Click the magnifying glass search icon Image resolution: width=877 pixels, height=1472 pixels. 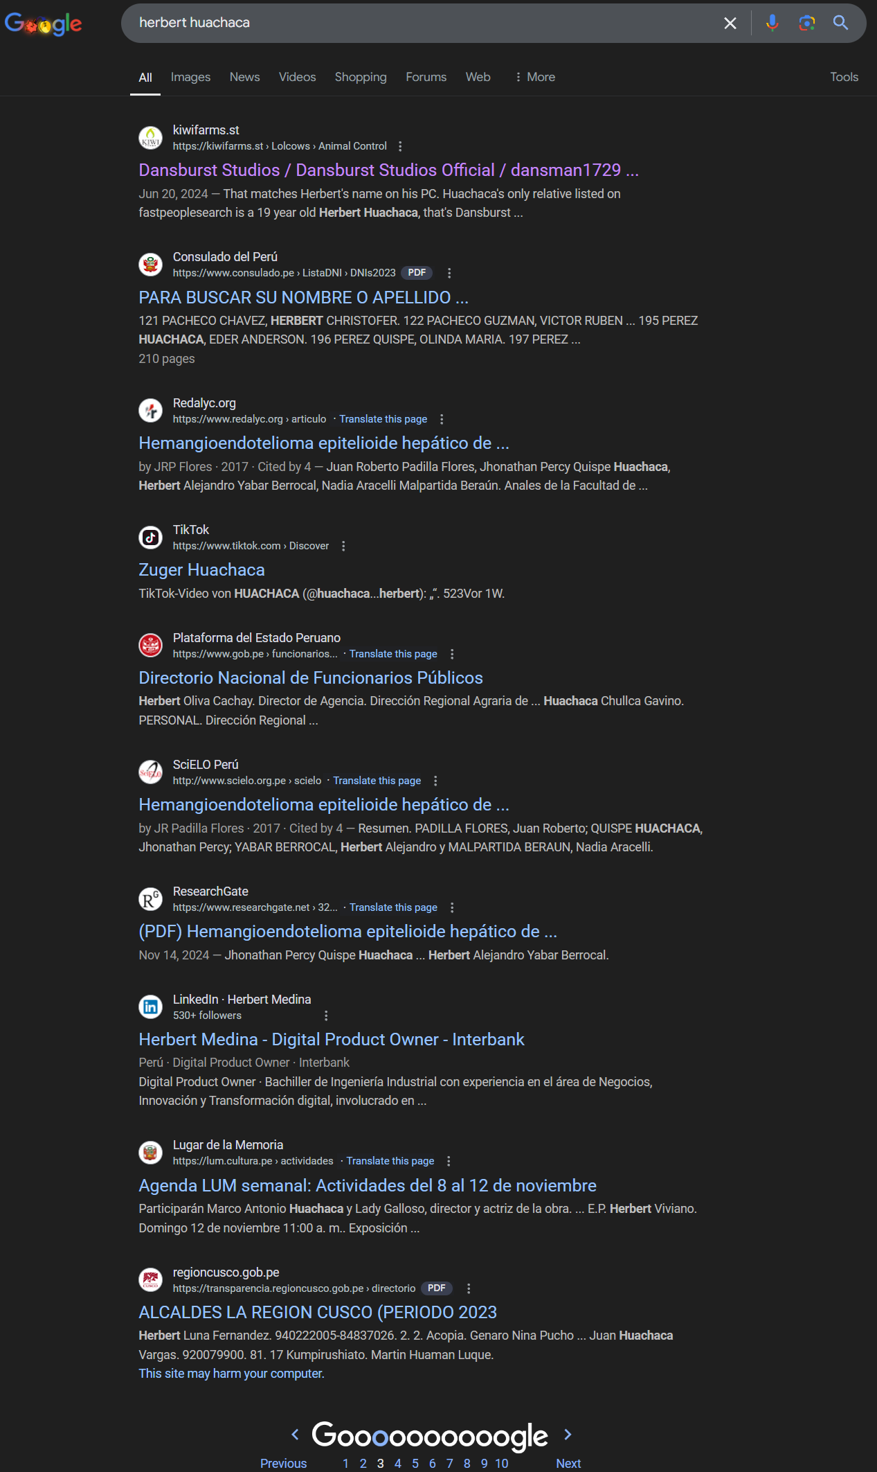coord(840,23)
